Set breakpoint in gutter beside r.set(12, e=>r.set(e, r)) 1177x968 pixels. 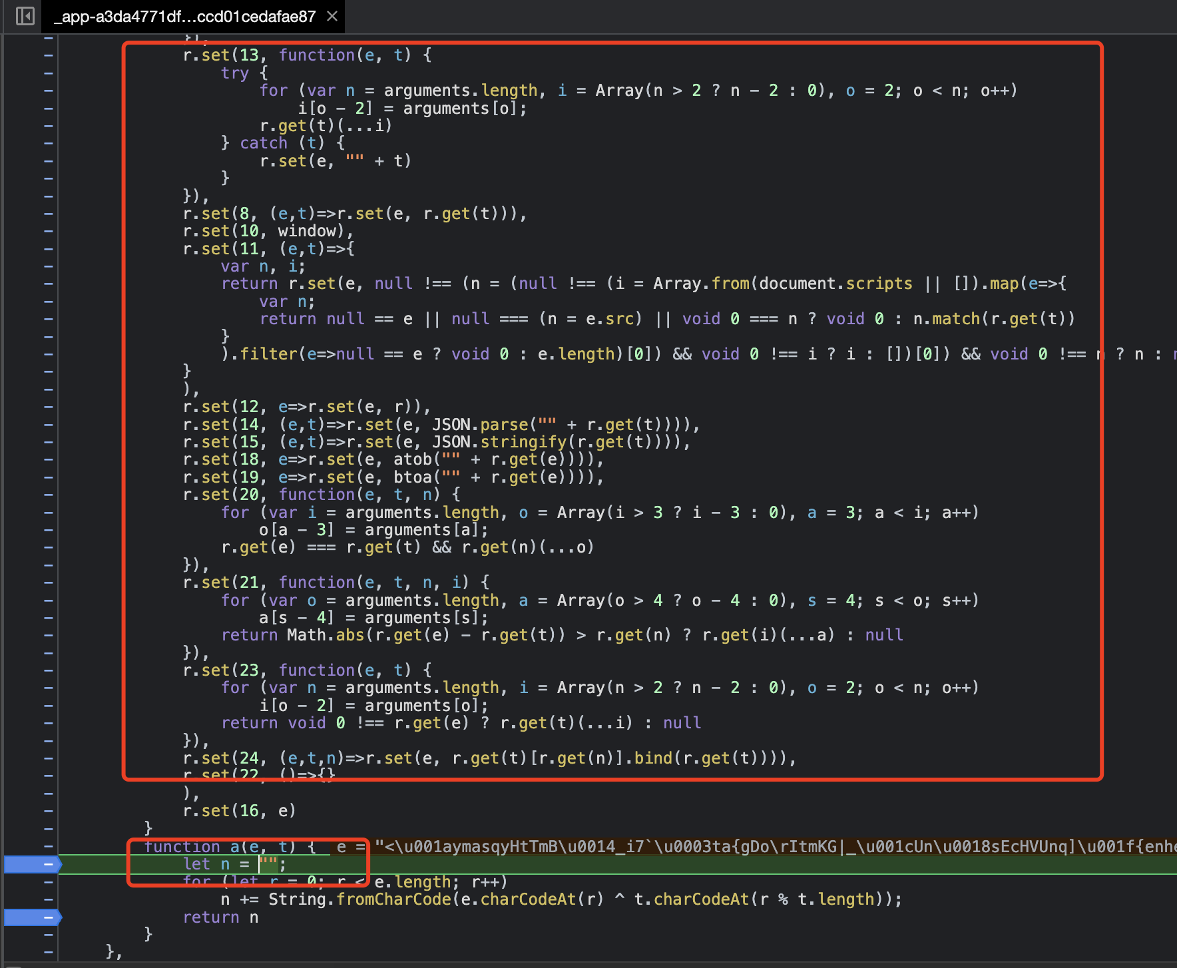48,407
